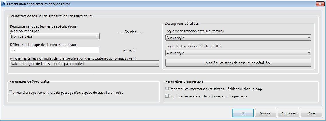Open help with the Aide button
This screenshot has height=121, width=326.
tap(311, 113)
